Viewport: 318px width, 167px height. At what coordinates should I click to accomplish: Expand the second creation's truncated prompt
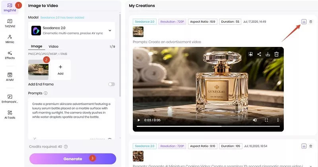[x=311, y=166]
